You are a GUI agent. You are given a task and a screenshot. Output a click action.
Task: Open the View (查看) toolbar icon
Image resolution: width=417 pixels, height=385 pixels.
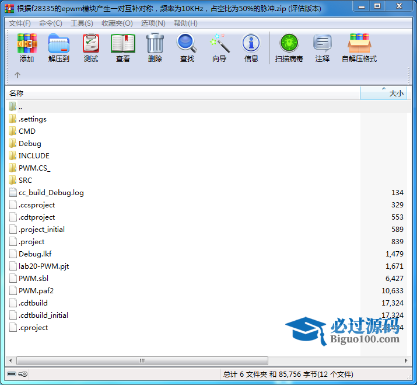click(x=123, y=48)
